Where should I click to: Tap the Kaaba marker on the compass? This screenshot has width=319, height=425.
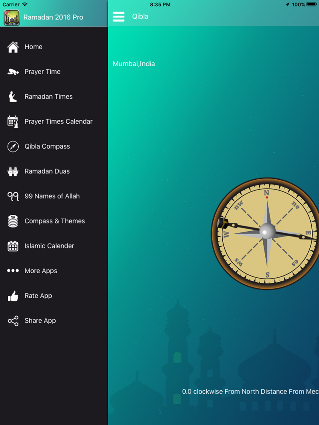pyautogui.click(x=223, y=223)
